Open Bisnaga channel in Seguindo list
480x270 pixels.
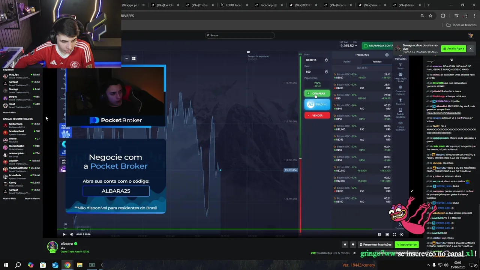click(21, 90)
